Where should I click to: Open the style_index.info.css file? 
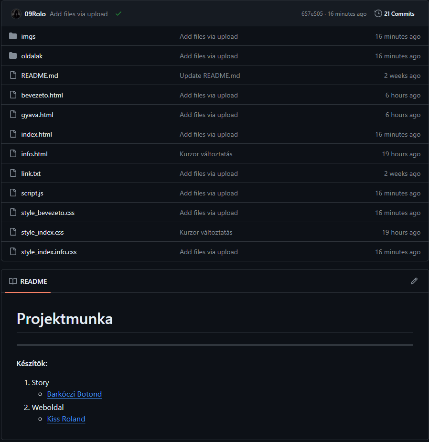(49, 252)
